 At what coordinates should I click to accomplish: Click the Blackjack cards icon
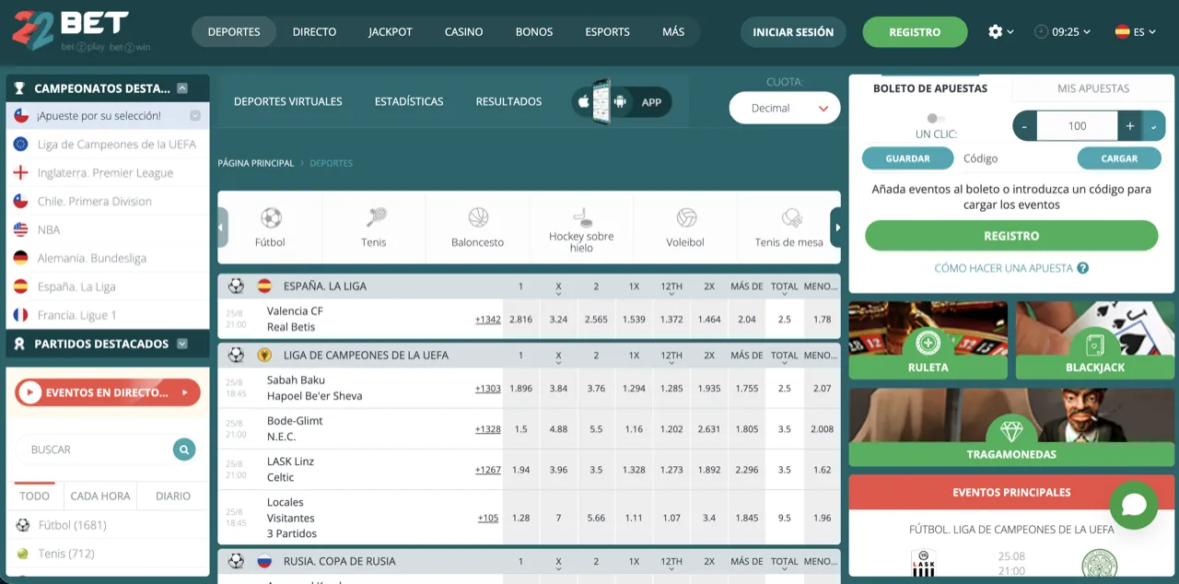point(1095,344)
